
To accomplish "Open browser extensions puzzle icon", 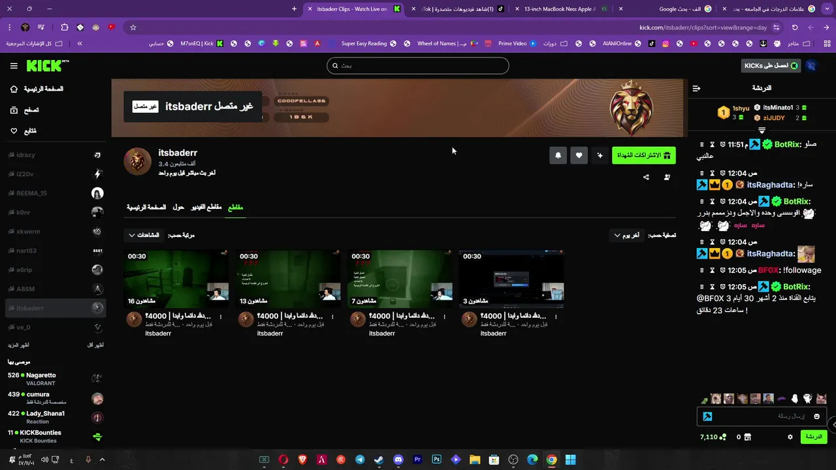I will [x=64, y=27].
